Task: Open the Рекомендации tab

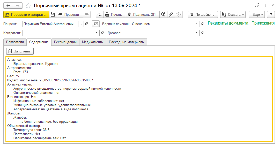Action: [65, 42]
